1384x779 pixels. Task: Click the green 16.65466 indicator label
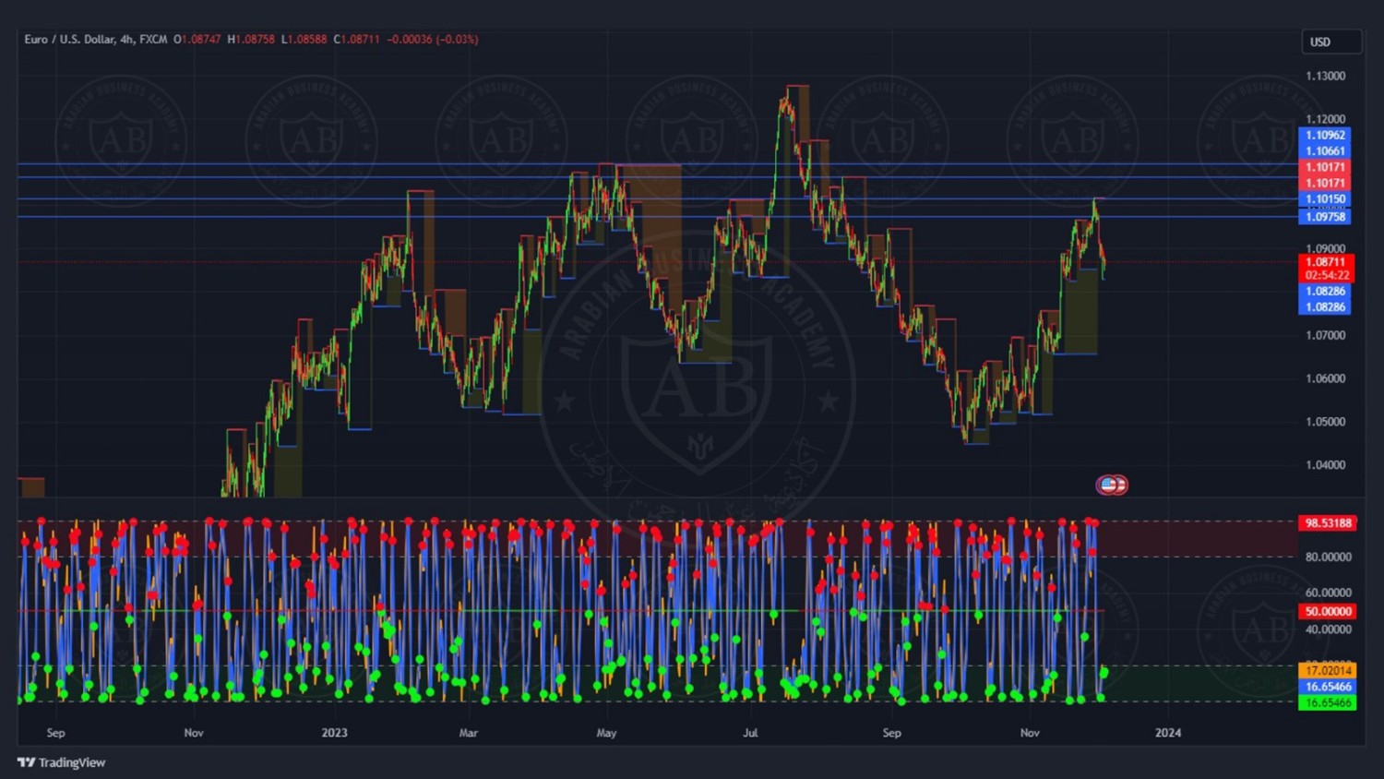[1327, 703]
